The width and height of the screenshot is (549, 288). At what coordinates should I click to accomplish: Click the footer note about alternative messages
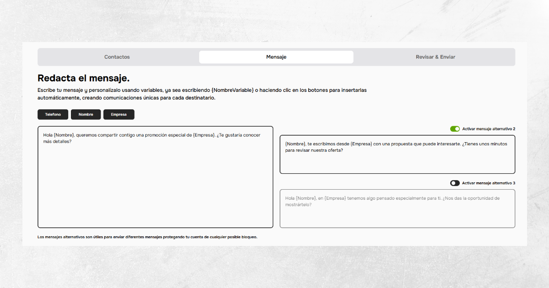point(147,237)
